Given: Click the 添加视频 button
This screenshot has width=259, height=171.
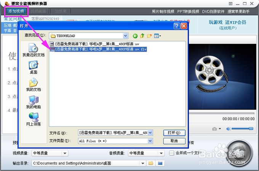Looking at the screenshot, I should 16,11.
